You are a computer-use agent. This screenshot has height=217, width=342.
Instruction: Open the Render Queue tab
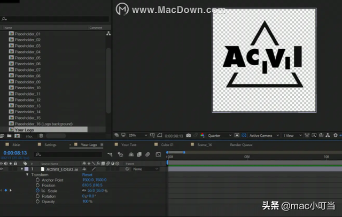point(241,145)
